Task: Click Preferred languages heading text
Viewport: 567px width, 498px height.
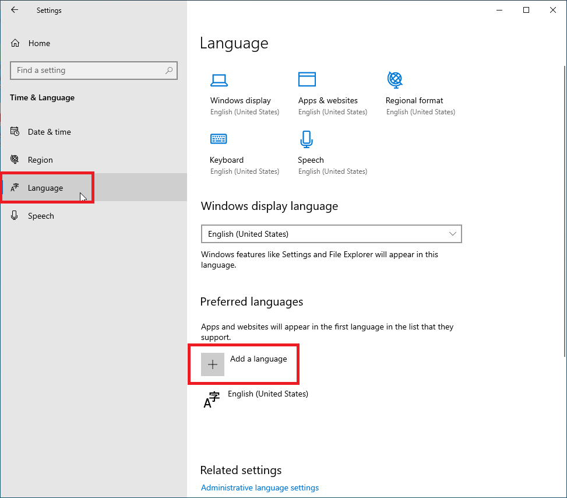Action: [252, 301]
